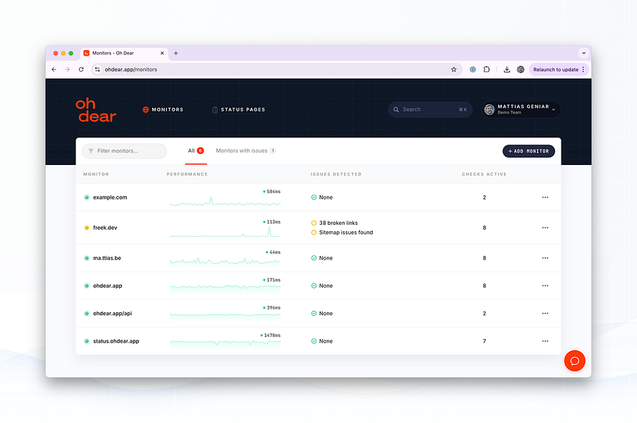Click the None status for ohdear.app/api
Viewport: 637px width, 423px height.
click(x=322, y=313)
